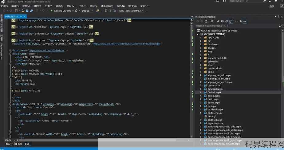Click the Pin icon on the Default.aspx tab

pyautogui.click(x=22, y=17)
